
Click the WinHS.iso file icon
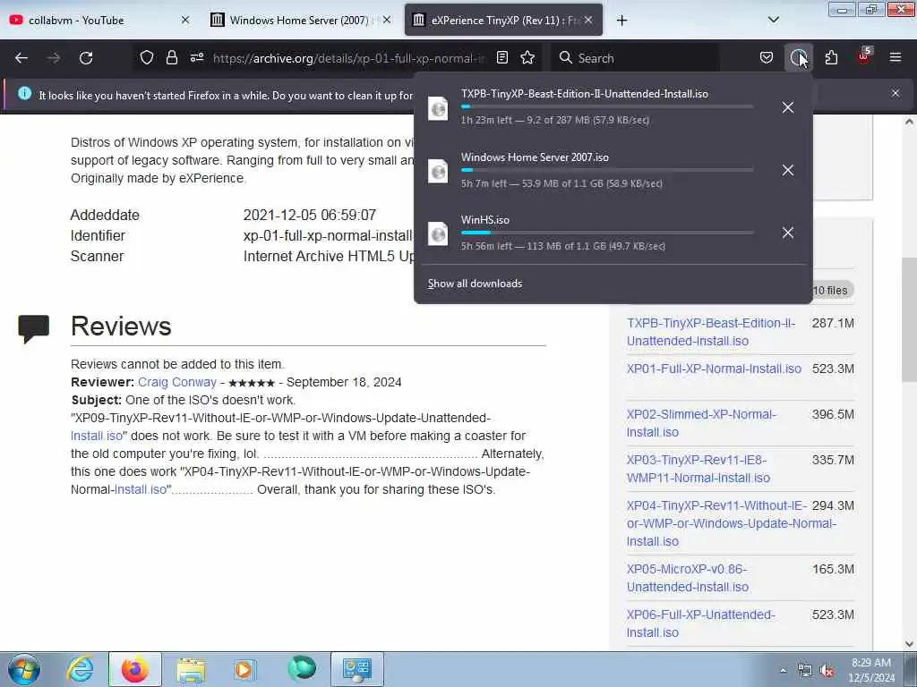point(438,233)
